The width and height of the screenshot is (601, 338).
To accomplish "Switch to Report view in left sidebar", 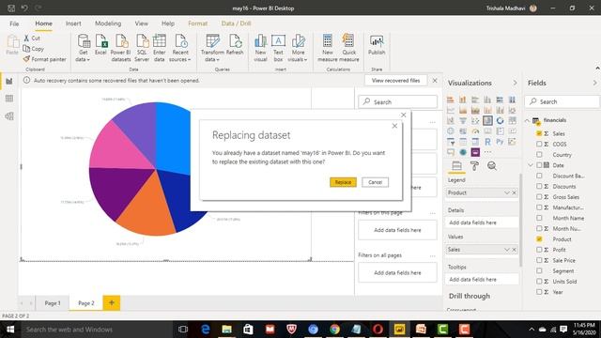I will tap(9, 82).
